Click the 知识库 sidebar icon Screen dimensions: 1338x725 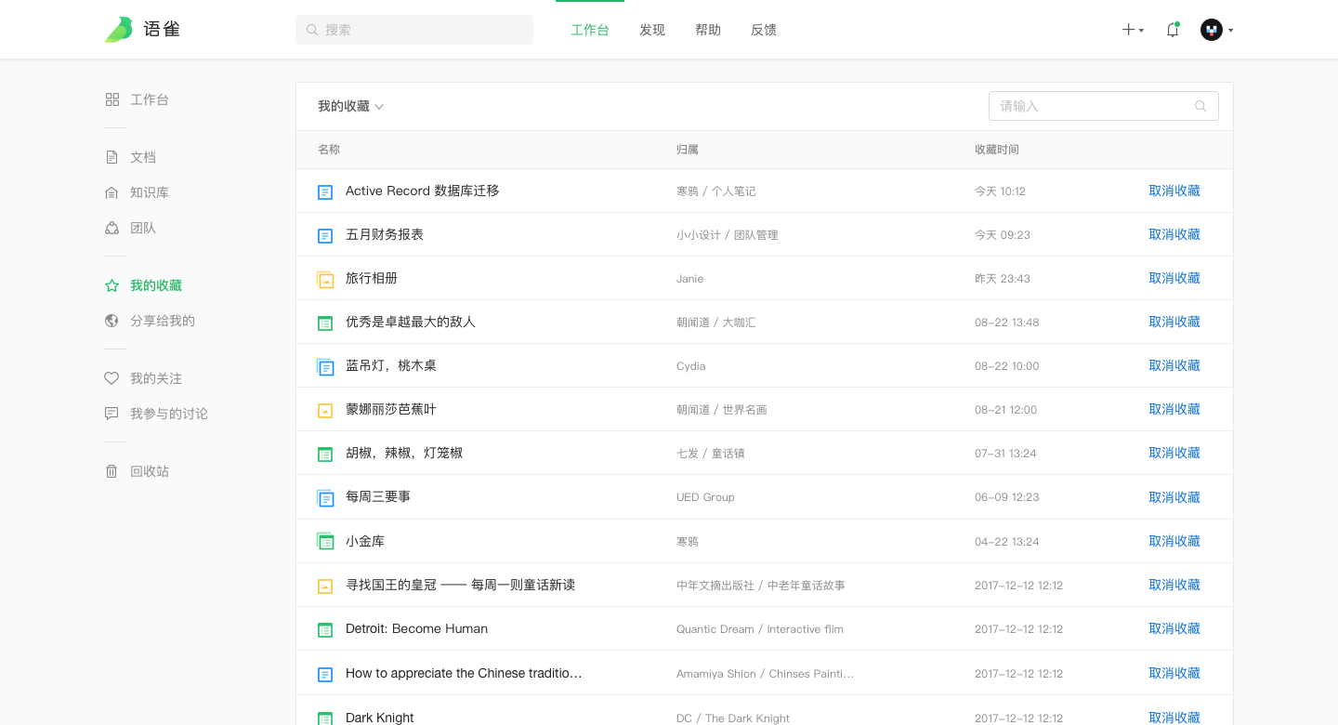point(111,192)
